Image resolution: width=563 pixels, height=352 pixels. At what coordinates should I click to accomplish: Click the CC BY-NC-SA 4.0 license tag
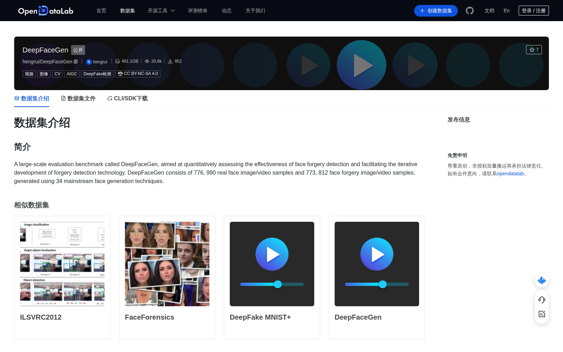(x=138, y=74)
